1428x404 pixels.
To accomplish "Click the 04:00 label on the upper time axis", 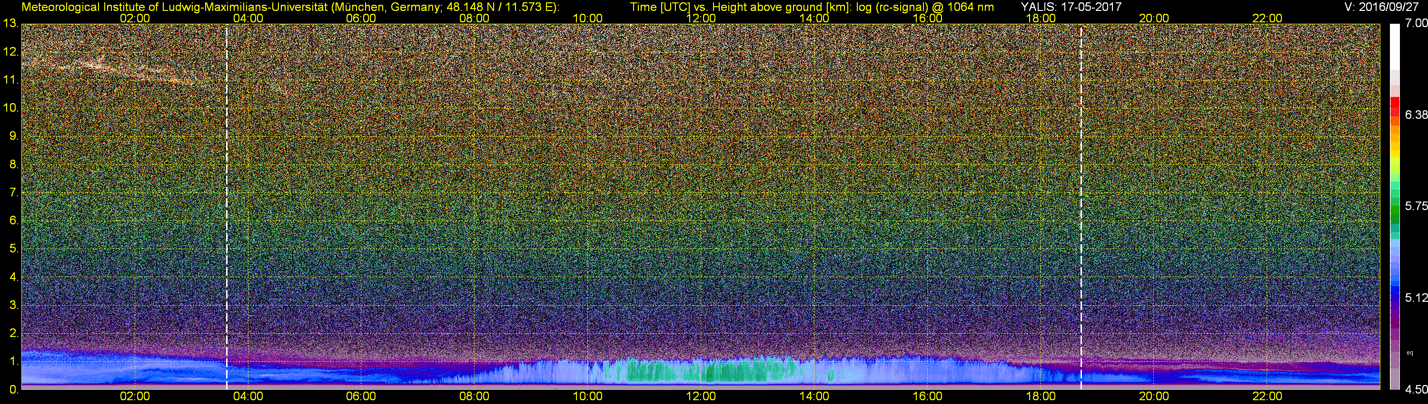I will pos(248,18).
